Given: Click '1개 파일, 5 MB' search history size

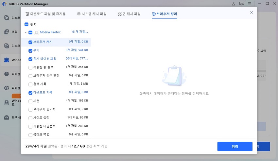Looking at the screenshot, I should [x=78, y=84].
